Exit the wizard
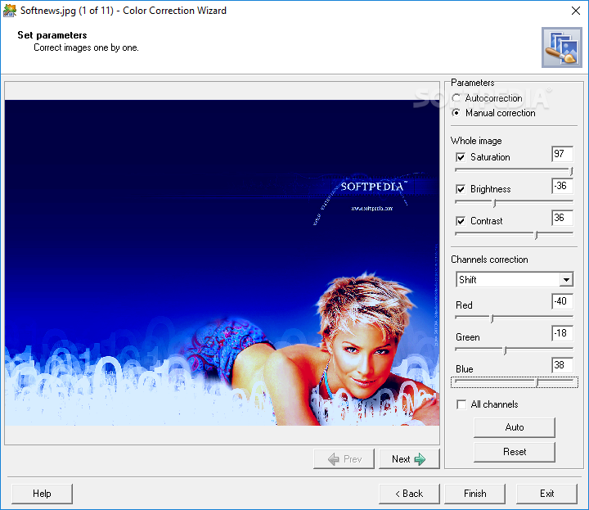This screenshot has height=510, width=589. (546, 494)
